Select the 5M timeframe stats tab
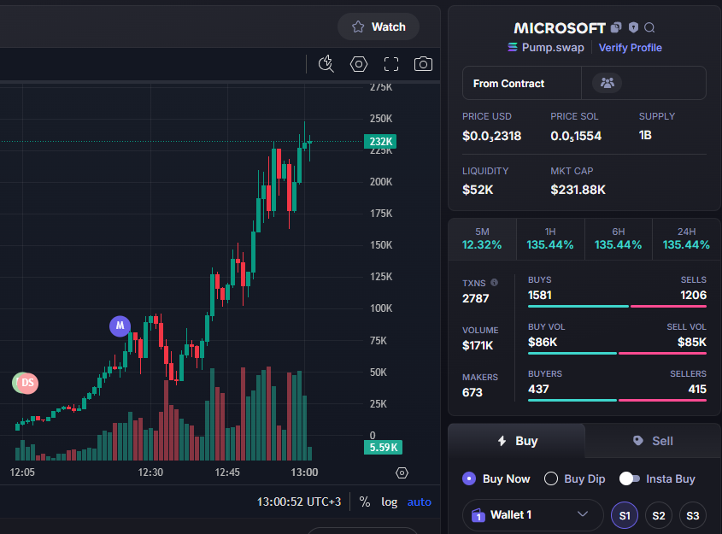The height and width of the screenshot is (534, 722). tap(482, 239)
